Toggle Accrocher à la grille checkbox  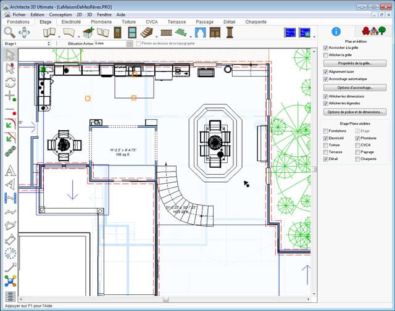[x=325, y=48]
